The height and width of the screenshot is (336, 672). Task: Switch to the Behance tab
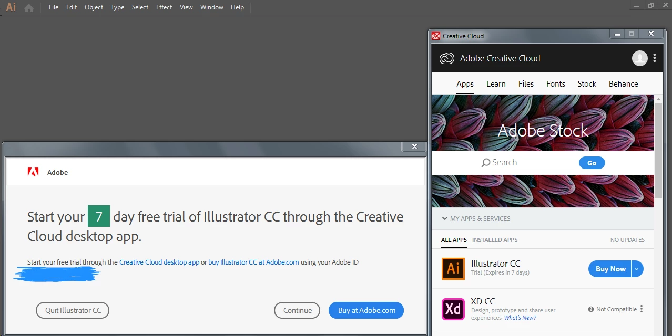click(x=624, y=84)
